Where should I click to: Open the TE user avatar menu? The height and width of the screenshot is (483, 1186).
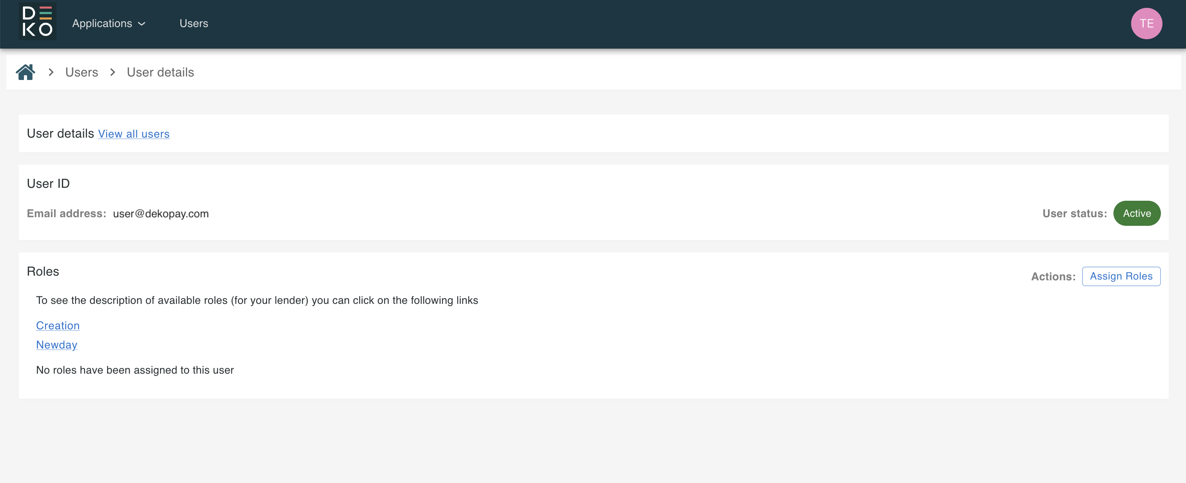click(x=1146, y=24)
